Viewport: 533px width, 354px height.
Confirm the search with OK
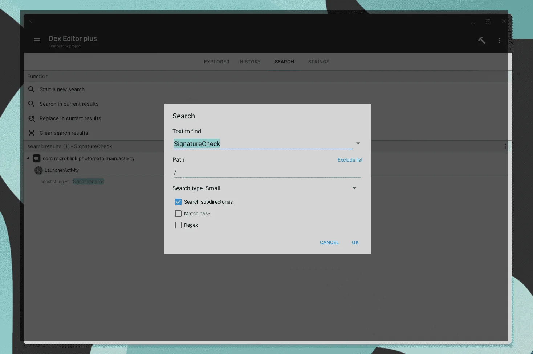(x=355, y=242)
